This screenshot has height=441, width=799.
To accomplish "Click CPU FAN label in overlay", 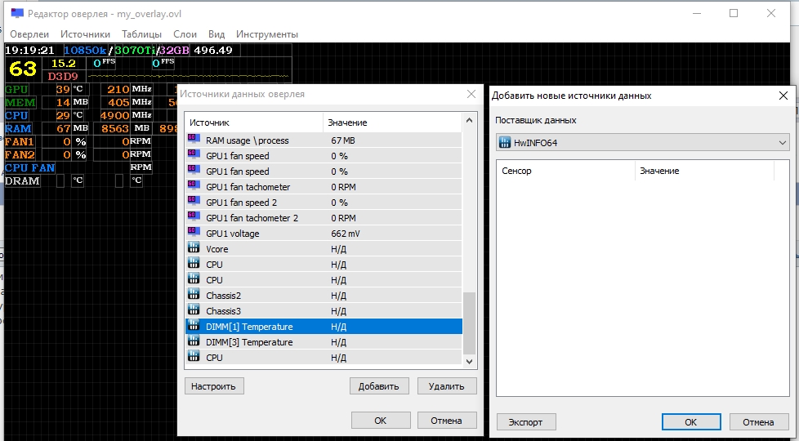I will pyautogui.click(x=29, y=167).
